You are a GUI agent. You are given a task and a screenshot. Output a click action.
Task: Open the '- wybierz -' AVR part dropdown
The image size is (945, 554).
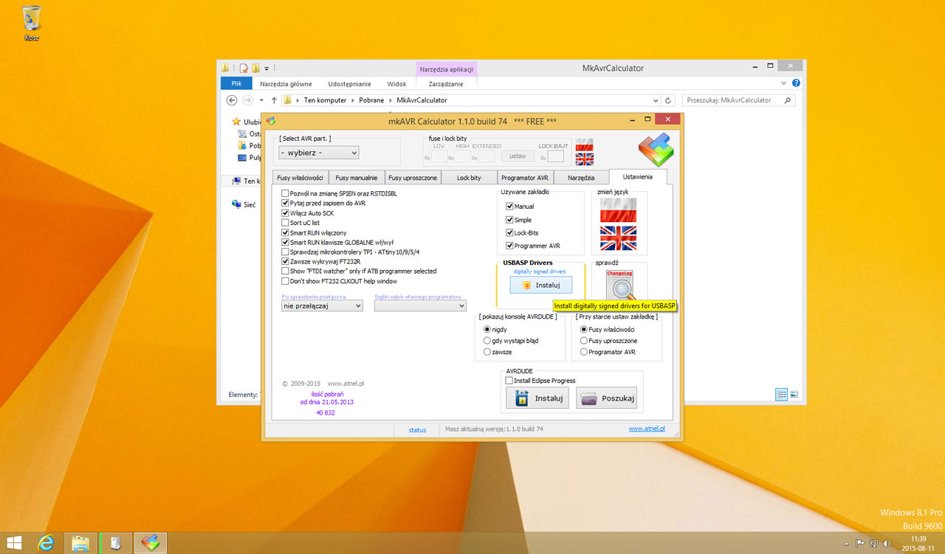coord(319,153)
